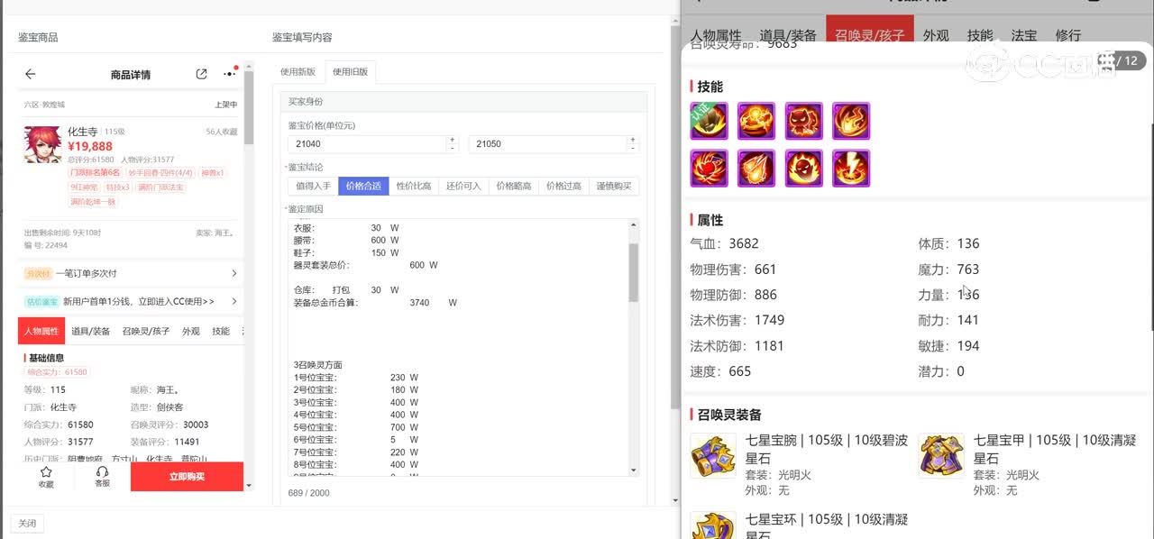This screenshot has height=539, width=1154.
Task: Select the red apple flame skill icon
Action: [710, 169]
